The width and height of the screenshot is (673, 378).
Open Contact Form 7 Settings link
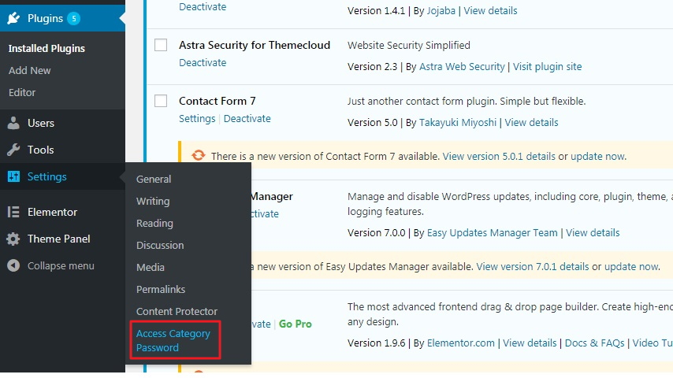197,118
